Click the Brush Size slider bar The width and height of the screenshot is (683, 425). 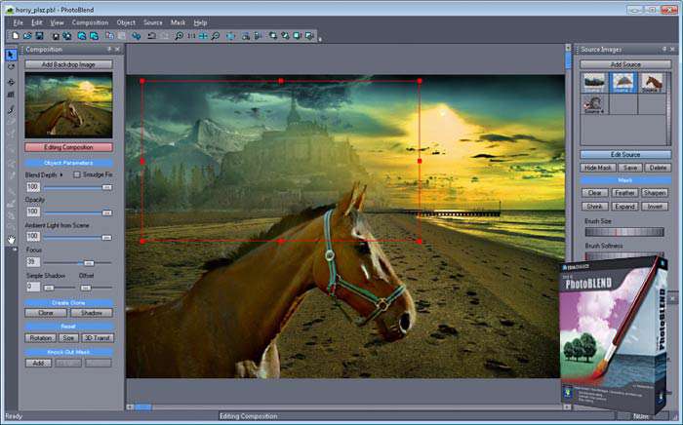coord(624,232)
